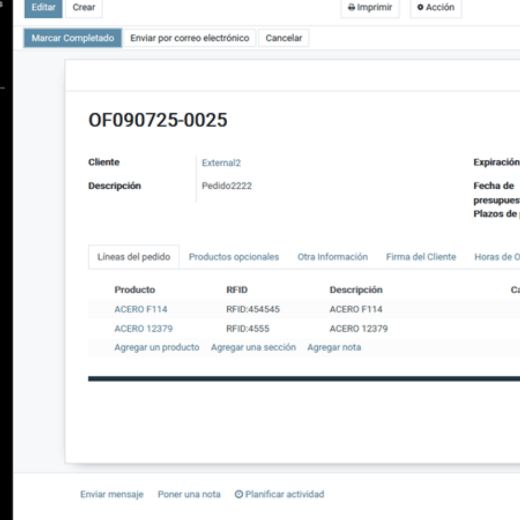Click Enviar por correo electrónico
The height and width of the screenshot is (520, 520).
pyautogui.click(x=190, y=38)
